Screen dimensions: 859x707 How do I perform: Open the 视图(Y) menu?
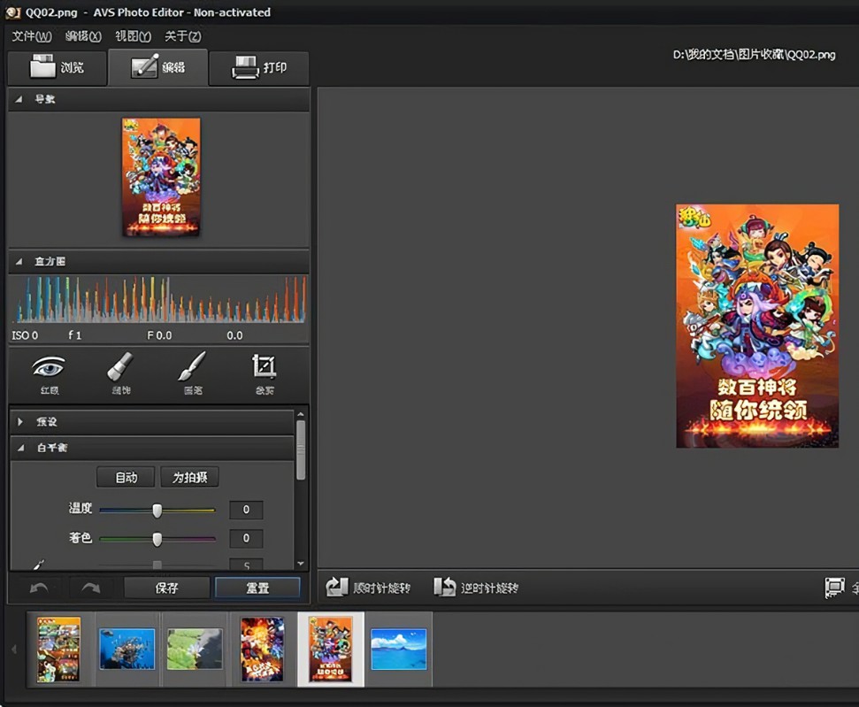click(x=133, y=36)
